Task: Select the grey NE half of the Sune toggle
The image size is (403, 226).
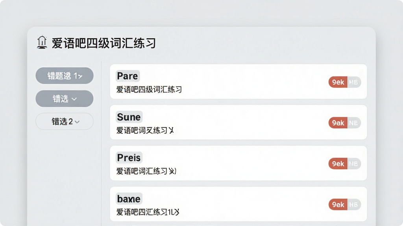Action: pyautogui.click(x=354, y=123)
